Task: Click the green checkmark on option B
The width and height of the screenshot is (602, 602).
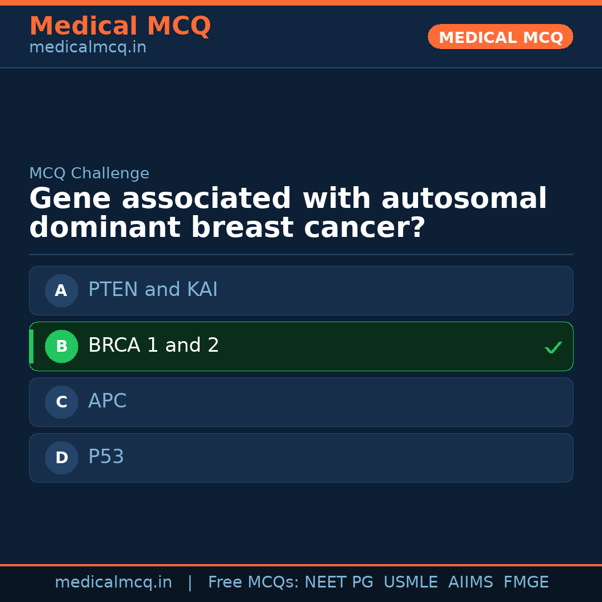Action: (x=553, y=347)
